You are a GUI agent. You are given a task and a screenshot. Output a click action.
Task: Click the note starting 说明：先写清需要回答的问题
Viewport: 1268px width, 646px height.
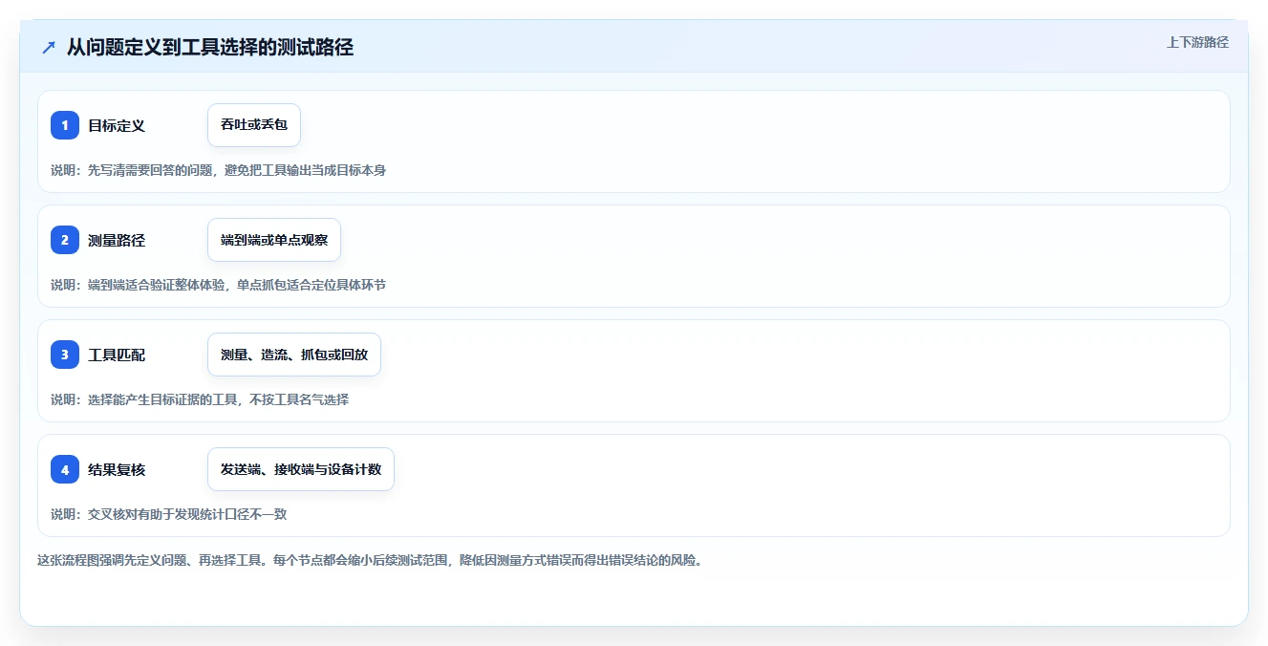pyautogui.click(x=218, y=170)
